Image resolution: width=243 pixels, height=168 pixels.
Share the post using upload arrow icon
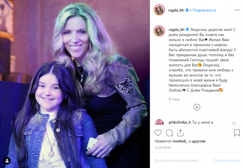tap(180, 133)
